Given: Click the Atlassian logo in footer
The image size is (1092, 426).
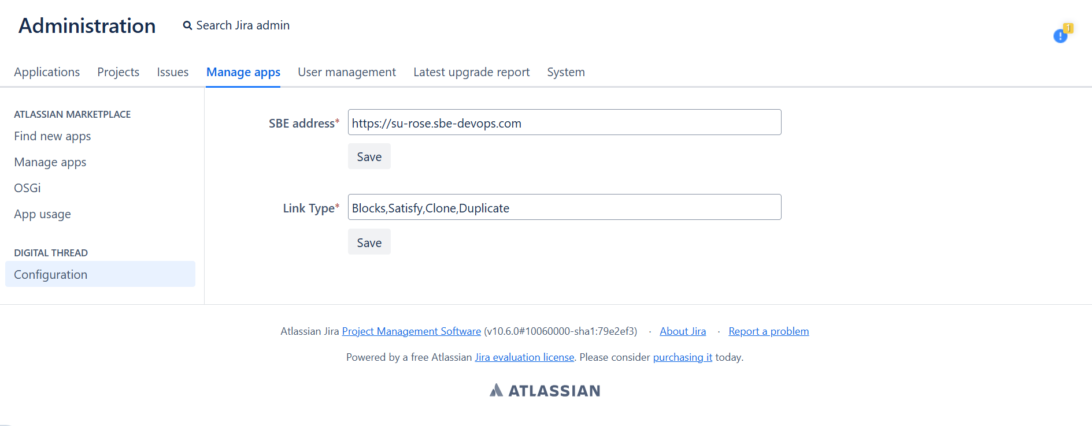Looking at the screenshot, I should 545,391.
